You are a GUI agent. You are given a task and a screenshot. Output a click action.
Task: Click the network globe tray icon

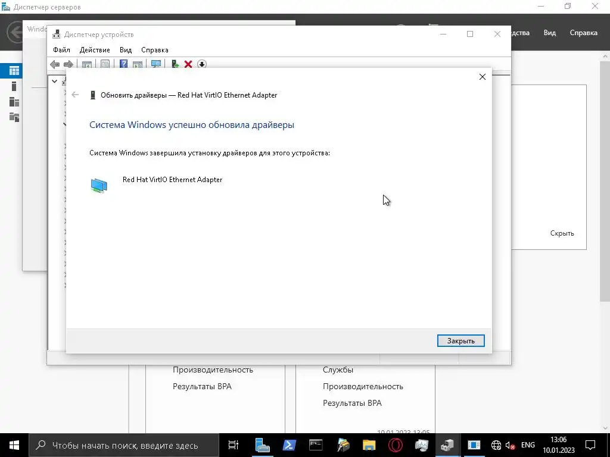496,445
